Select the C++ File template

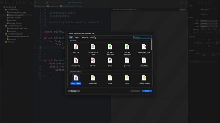pyautogui.click(x=127, y=62)
